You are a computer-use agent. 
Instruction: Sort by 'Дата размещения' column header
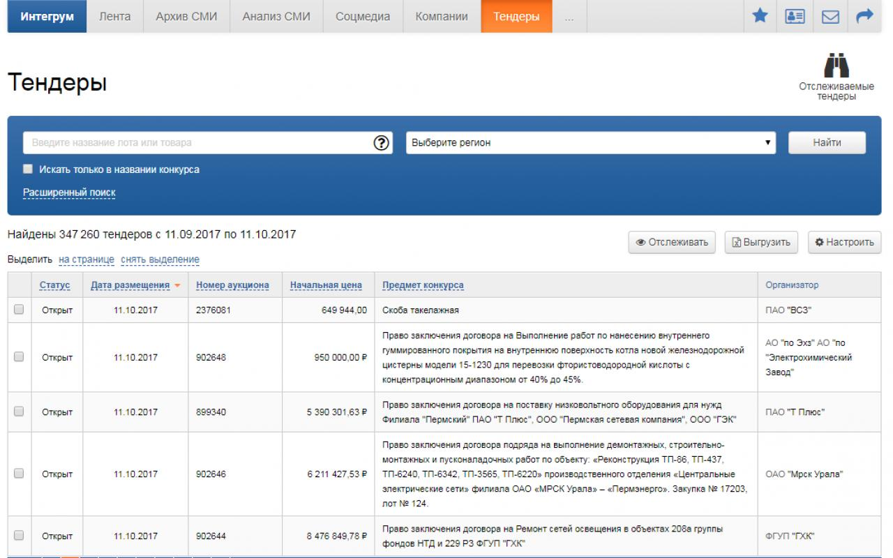pyautogui.click(x=130, y=285)
